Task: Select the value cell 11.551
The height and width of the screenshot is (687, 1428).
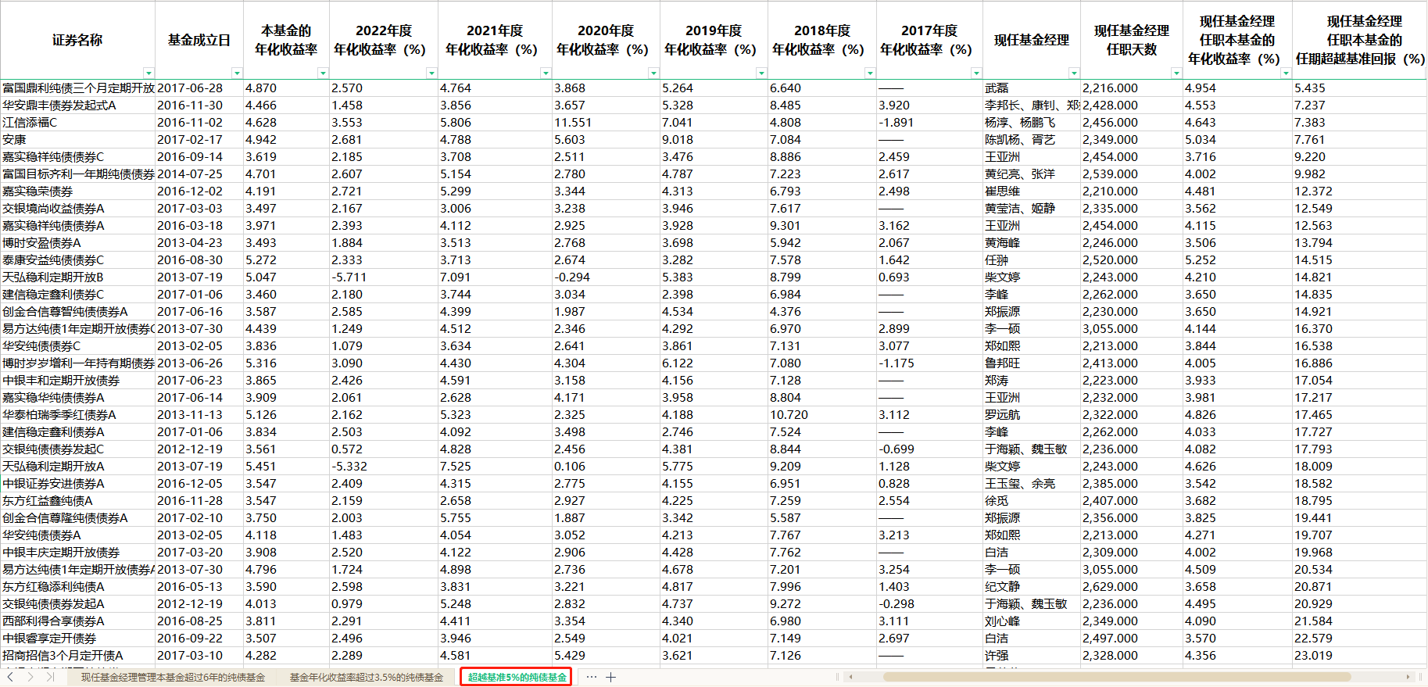Action: tap(606, 123)
